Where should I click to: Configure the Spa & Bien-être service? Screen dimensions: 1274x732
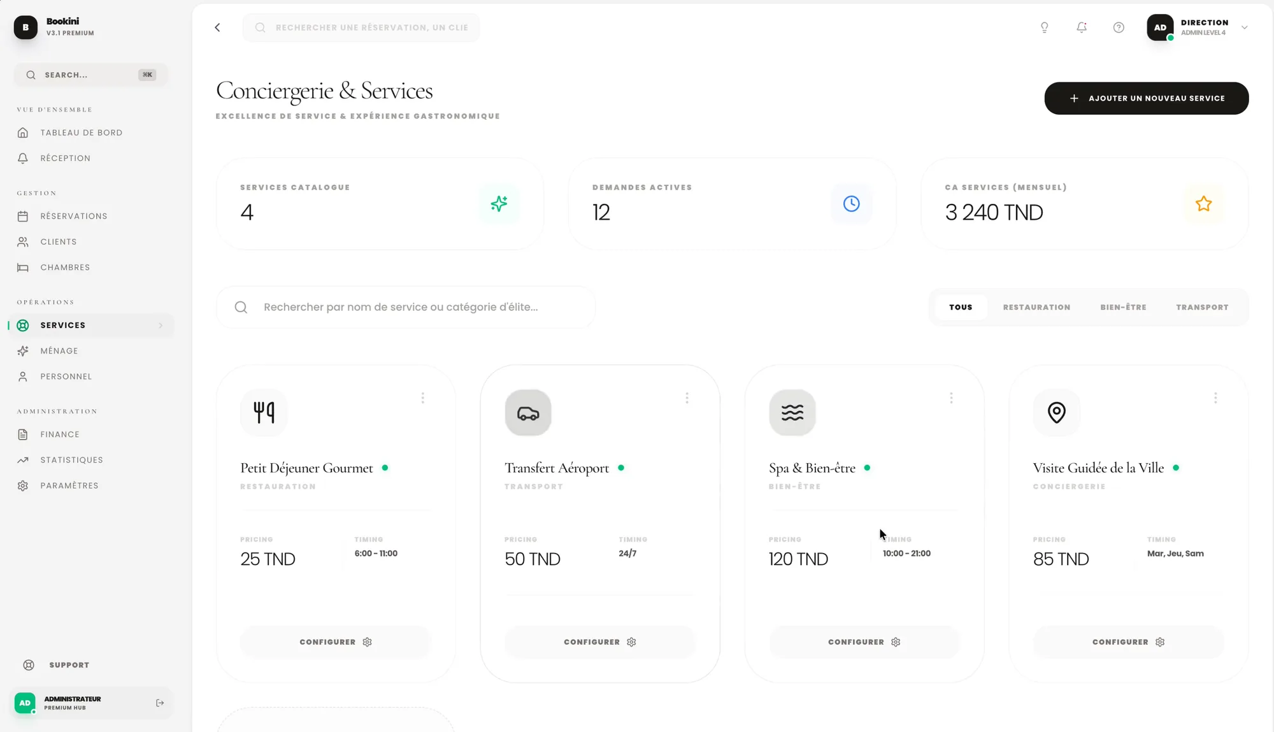coord(864,642)
